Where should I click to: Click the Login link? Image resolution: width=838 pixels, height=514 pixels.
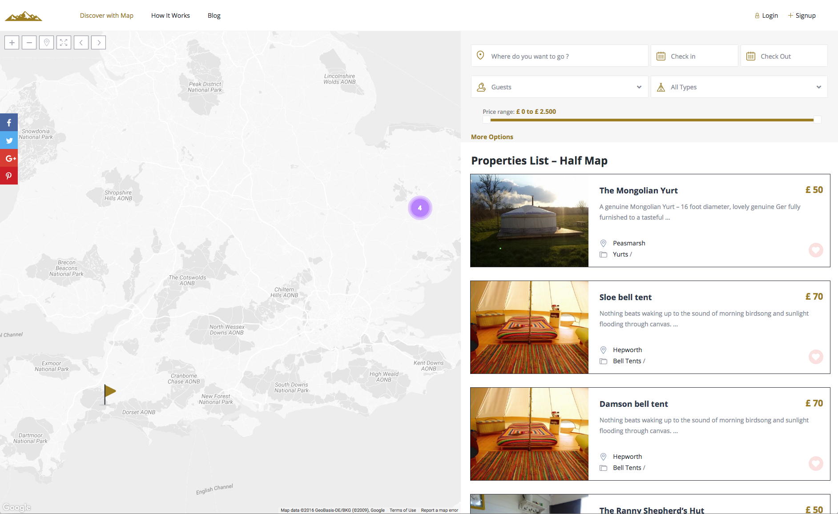(x=766, y=16)
